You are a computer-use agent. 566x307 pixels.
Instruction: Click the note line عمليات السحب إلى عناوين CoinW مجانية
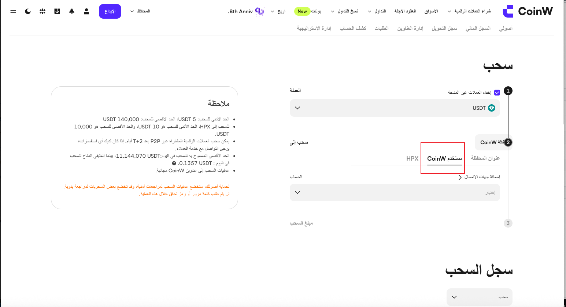tap(192, 171)
